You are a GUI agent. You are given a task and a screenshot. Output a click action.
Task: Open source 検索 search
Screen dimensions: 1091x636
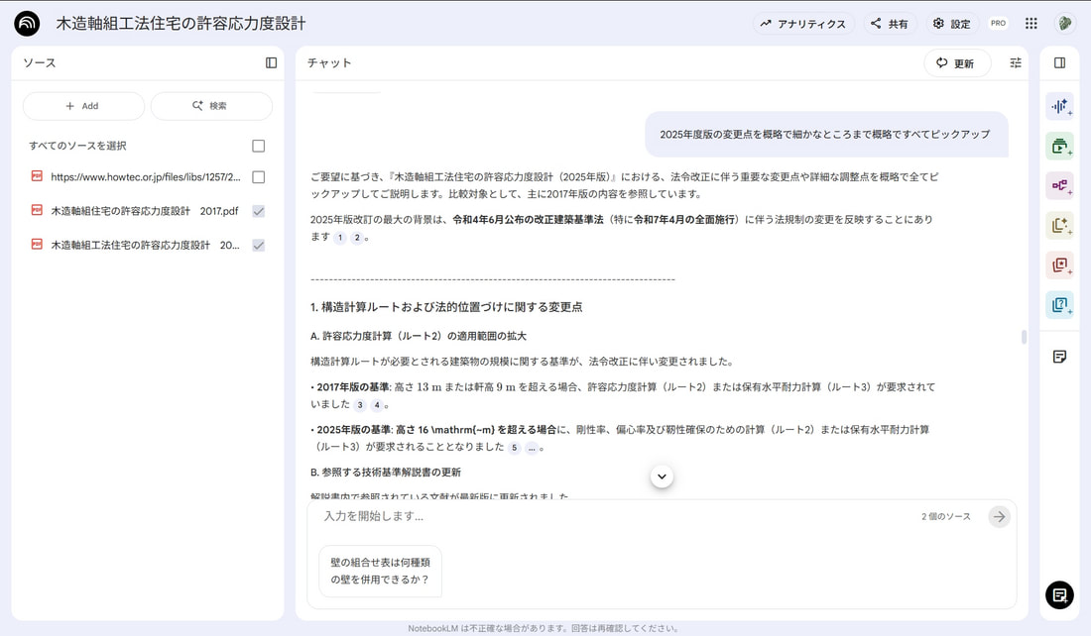[x=211, y=106]
